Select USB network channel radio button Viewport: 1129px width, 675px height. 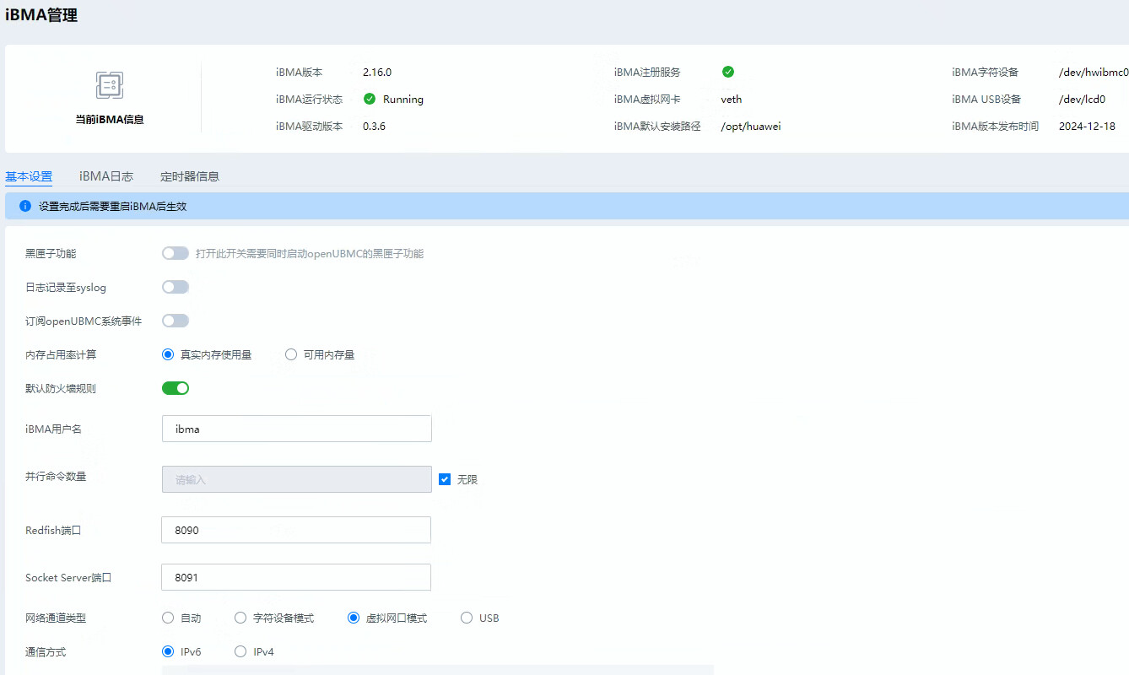click(467, 618)
